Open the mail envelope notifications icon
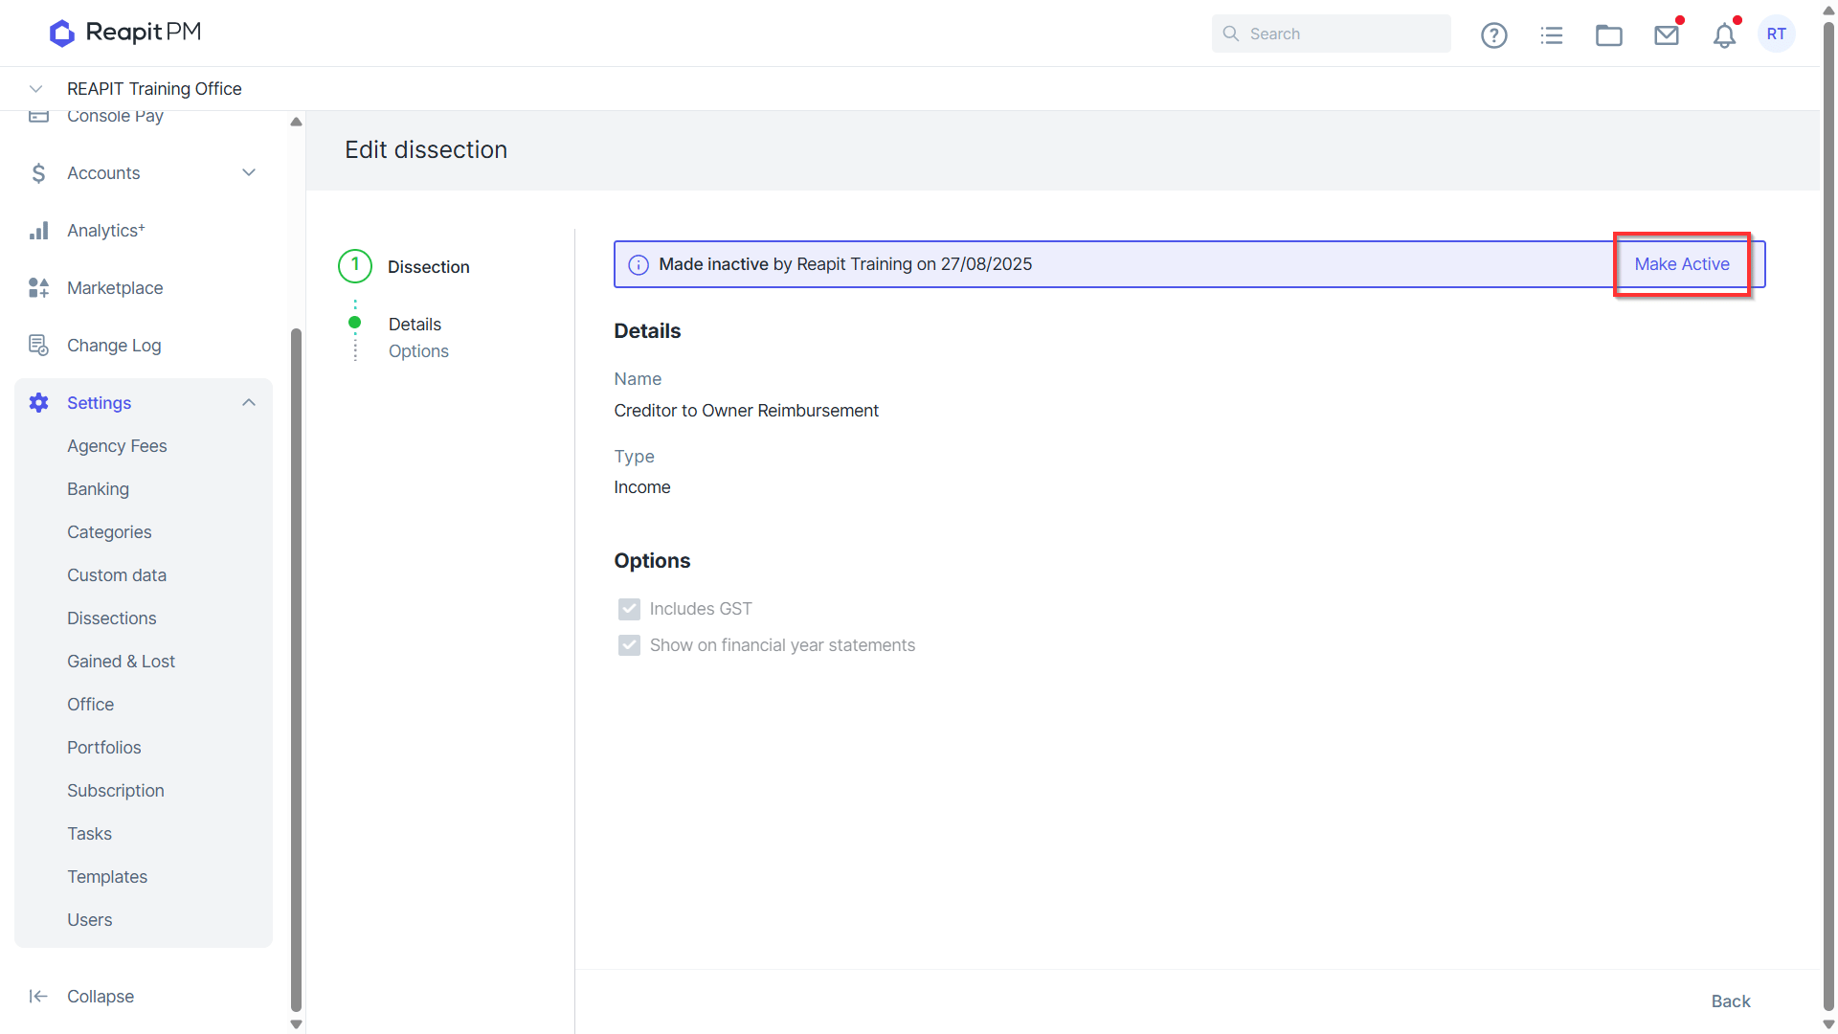 tap(1667, 34)
